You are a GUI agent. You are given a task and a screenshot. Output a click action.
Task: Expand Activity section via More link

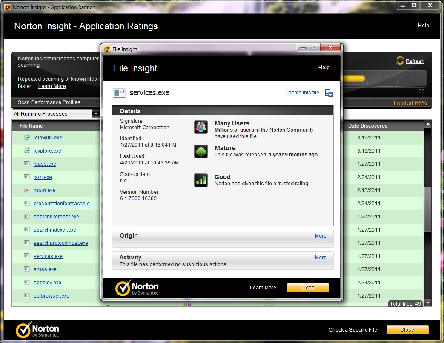click(321, 258)
